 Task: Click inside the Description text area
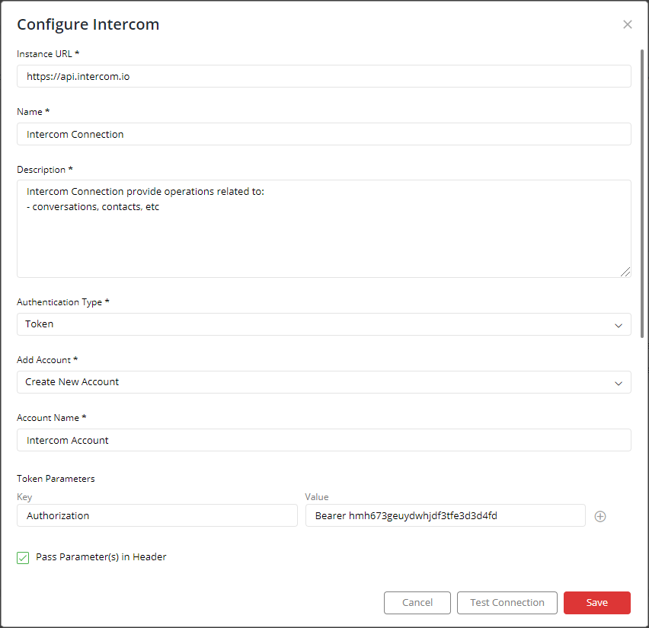324,228
